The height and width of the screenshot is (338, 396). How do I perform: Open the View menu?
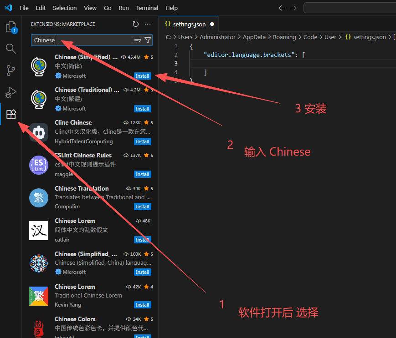tap(90, 8)
